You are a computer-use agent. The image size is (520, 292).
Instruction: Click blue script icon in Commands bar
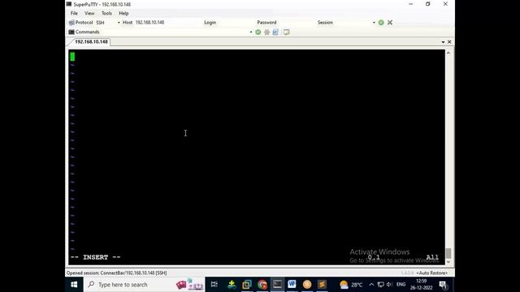(275, 32)
